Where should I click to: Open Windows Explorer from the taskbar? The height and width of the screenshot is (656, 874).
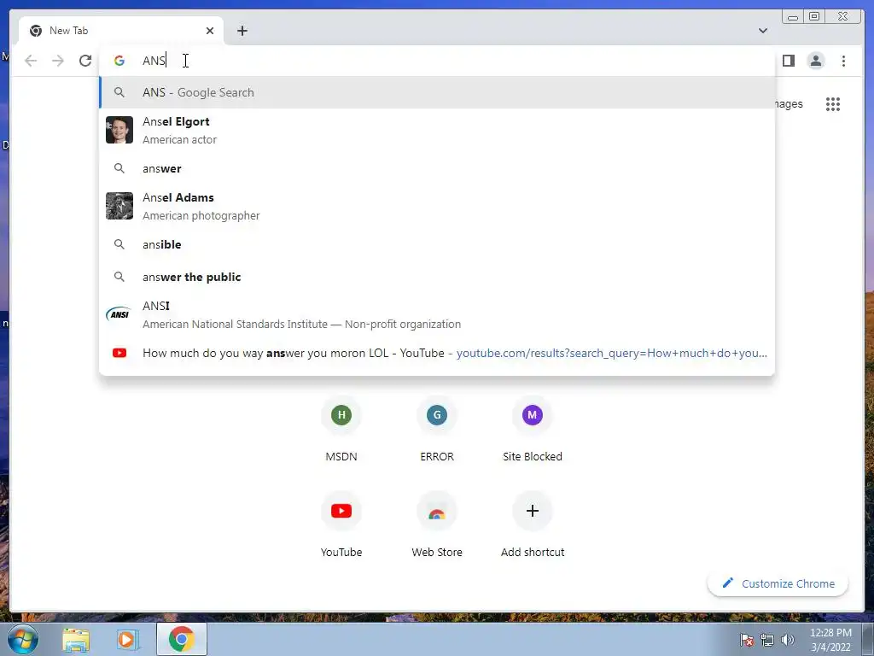(76, 639)
